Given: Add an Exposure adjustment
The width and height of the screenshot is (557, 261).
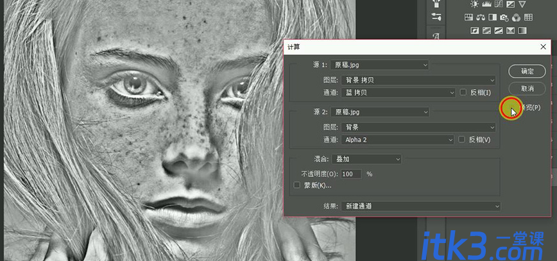Looking at the screenshot, I should [510, 4].
